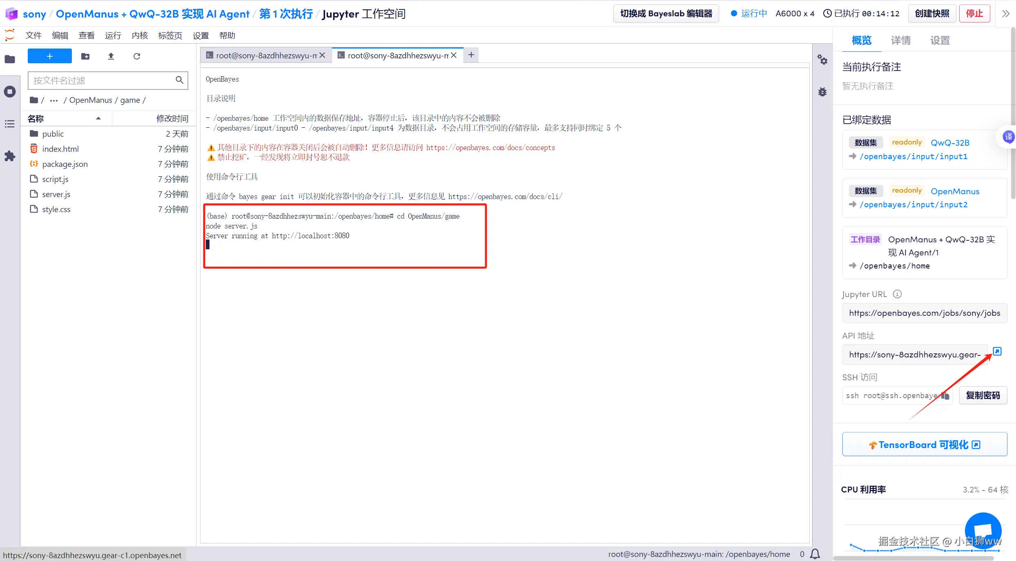Click the upload files icon

111,56
